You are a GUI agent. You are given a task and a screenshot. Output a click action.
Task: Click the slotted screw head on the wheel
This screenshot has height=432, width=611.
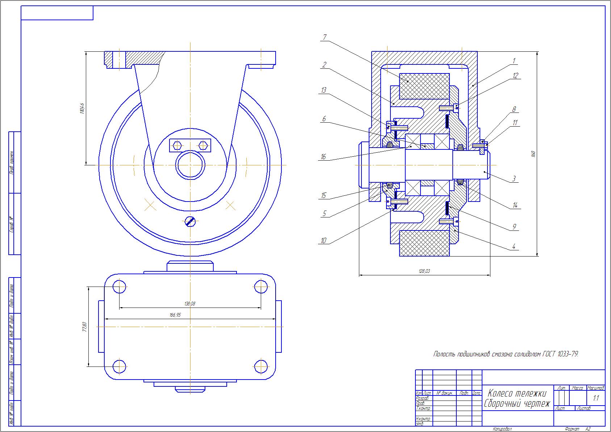[x=190, y=221]
